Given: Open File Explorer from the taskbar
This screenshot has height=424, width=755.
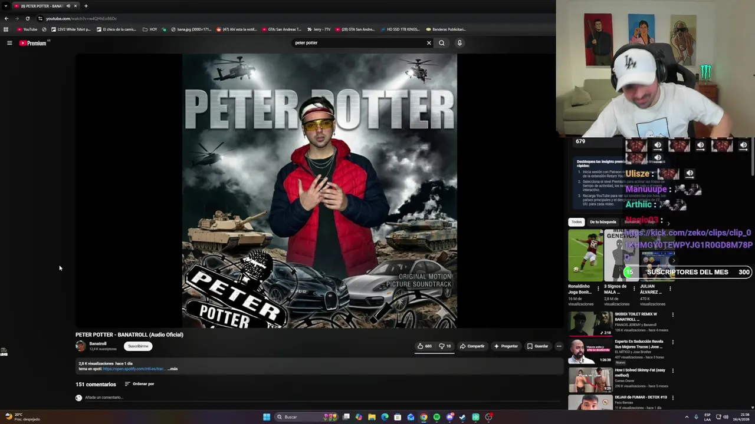Looking at the screenshot, I should coord(372,417).
